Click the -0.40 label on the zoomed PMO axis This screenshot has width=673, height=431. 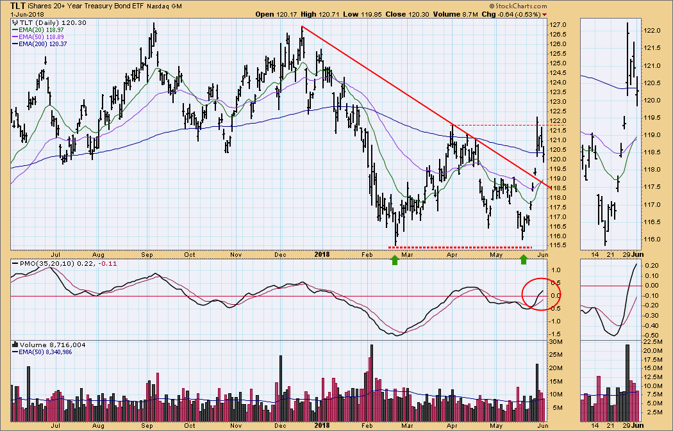(x=652, y=325)
